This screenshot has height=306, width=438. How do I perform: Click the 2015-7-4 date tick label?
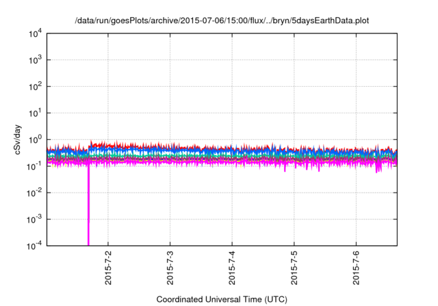point(232,268)
